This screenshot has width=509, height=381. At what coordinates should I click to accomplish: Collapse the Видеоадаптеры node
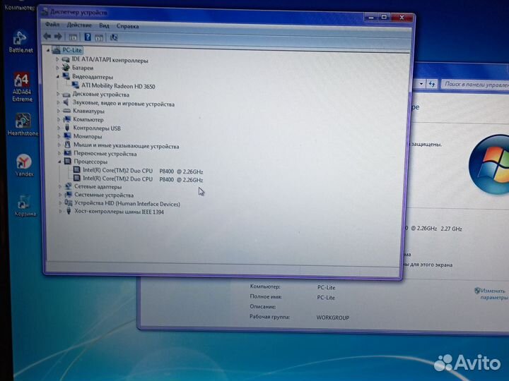point(58,76)
